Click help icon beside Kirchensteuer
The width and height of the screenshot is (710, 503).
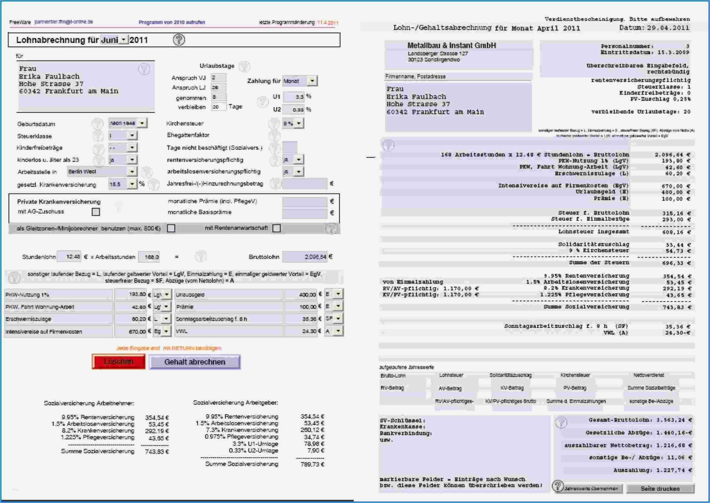pyautogui.click(x=274, y=123)
